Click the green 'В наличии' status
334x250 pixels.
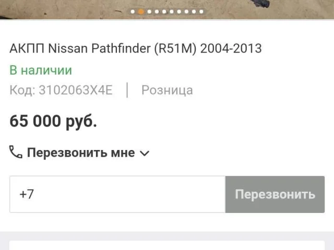pyautogui.click(x=41, y=70)
